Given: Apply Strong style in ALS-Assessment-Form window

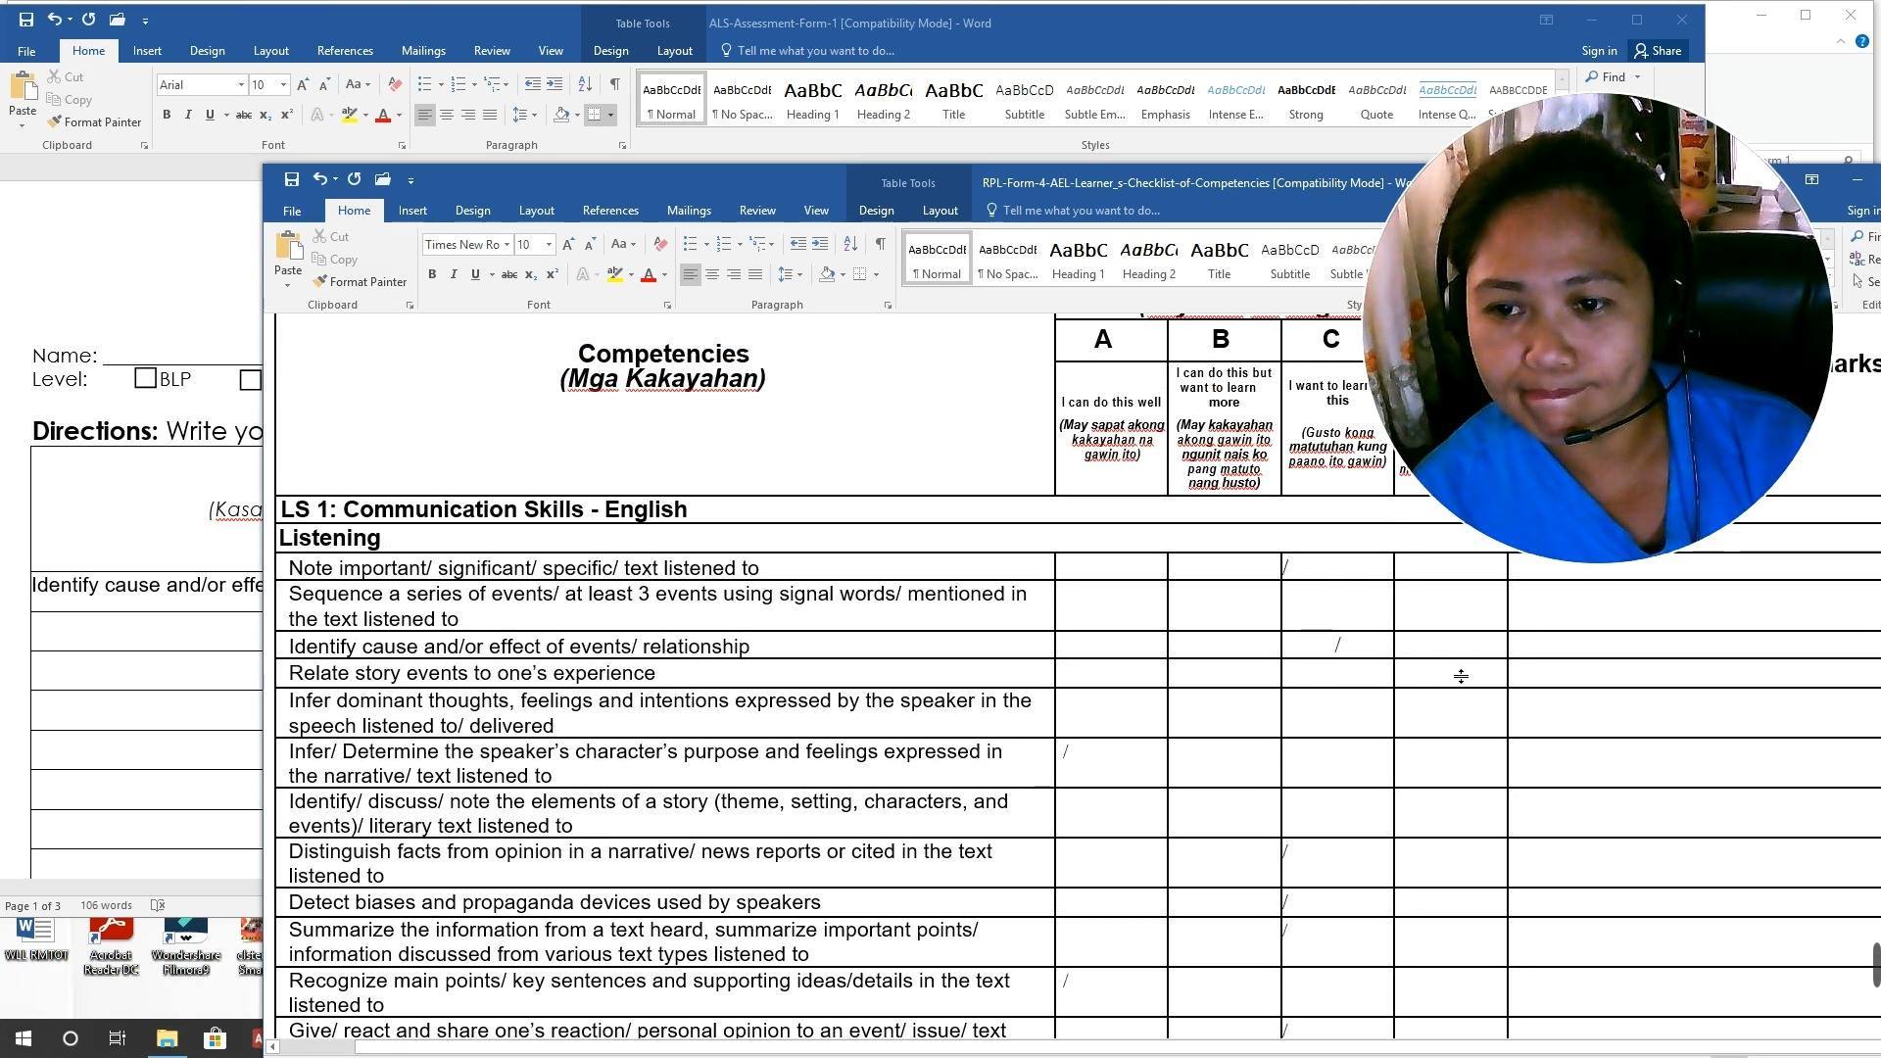Looking at the screenshot, I should click(1306, 101).
